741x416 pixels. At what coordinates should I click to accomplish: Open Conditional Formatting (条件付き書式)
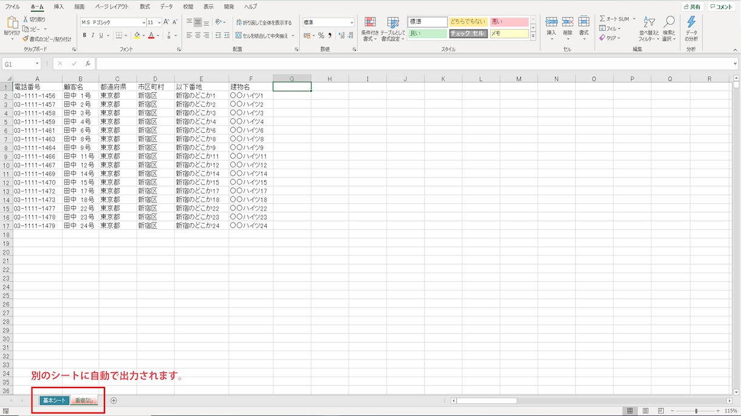pos(370,29)
